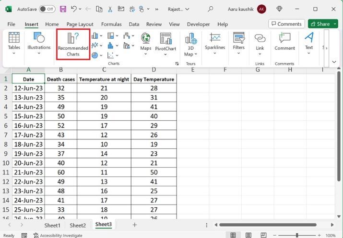Open the column chart dropdown arrow
The height and width of the screenshot is (238, 343).
(101, 35)
